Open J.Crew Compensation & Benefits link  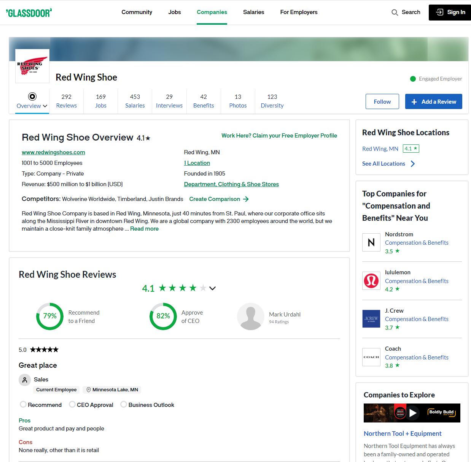(417, 319)
